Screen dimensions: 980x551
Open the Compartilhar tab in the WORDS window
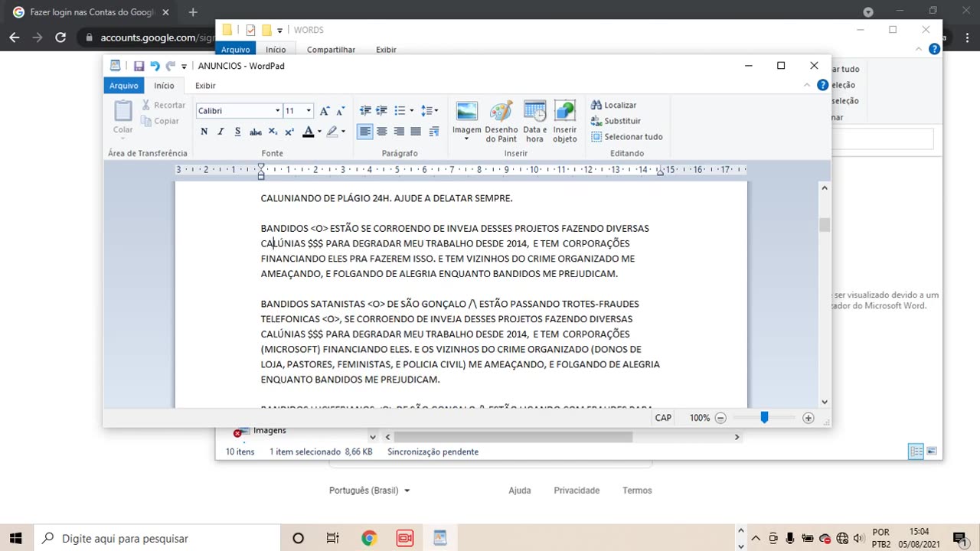331,50
